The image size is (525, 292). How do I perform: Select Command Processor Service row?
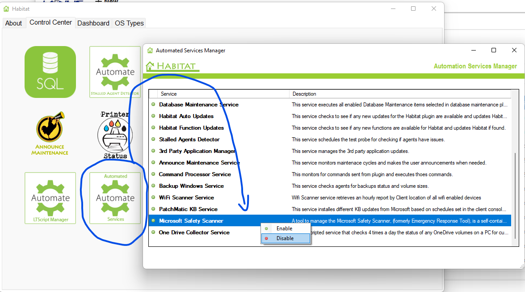click(x=330, y=174)
